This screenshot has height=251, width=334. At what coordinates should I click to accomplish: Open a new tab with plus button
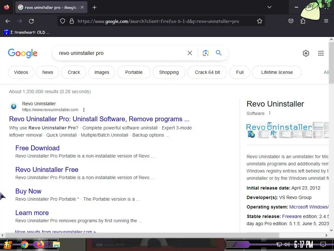click(x=94, y=8)
